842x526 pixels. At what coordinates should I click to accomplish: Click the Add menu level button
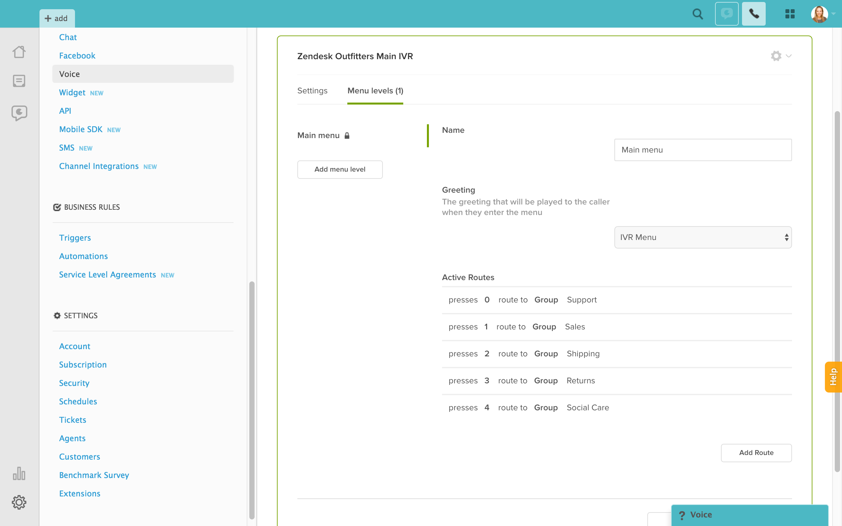(340, 169)
